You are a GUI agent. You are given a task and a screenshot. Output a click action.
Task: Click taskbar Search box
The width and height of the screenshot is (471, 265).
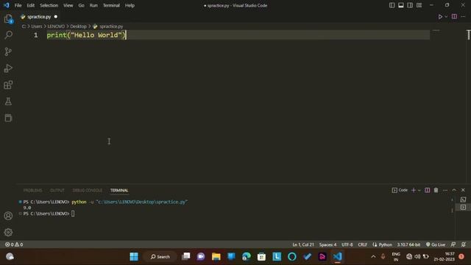click(160, 257)
